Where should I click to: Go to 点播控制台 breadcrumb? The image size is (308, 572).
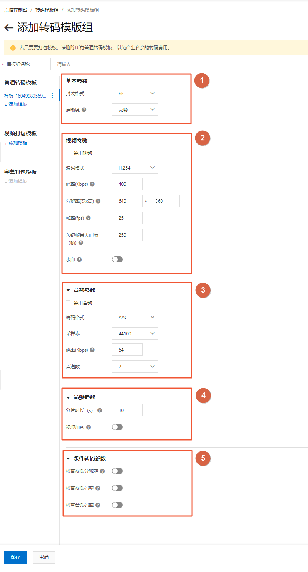16,10
